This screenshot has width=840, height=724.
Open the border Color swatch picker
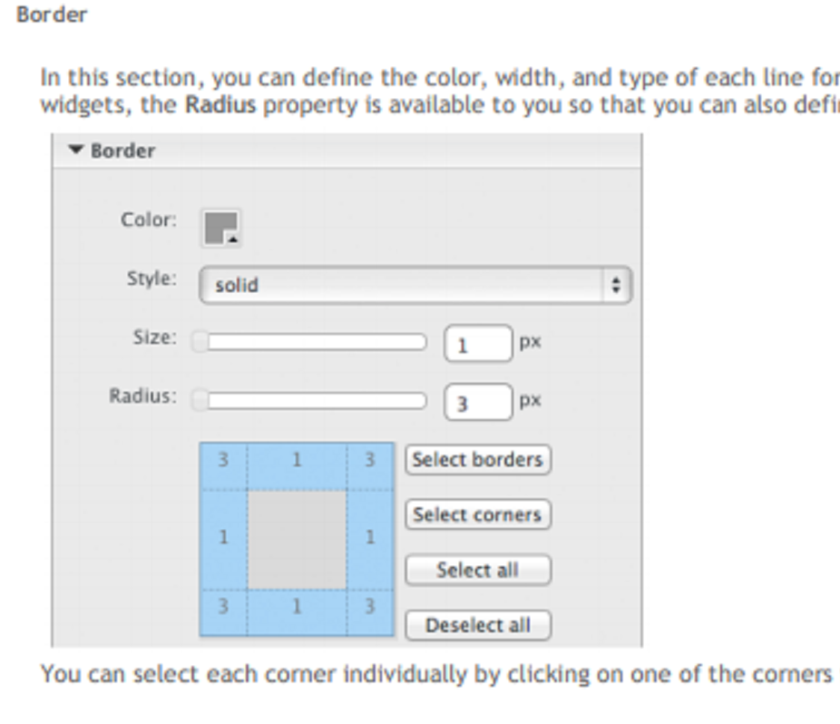[220, 228]
